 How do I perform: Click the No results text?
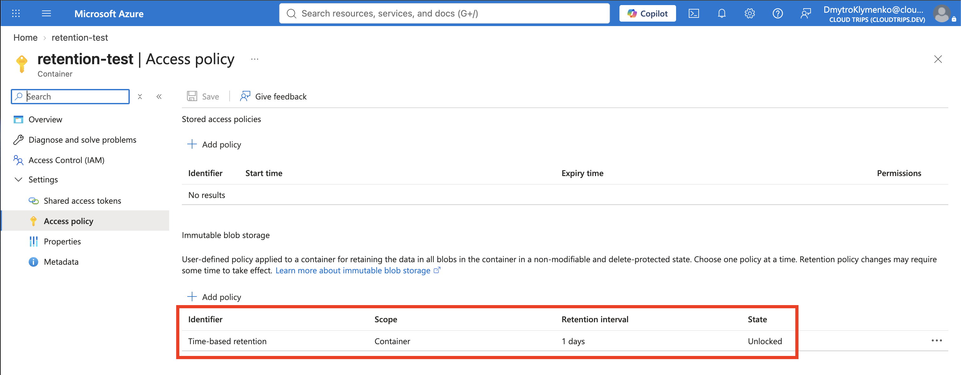tap(207, 195)
